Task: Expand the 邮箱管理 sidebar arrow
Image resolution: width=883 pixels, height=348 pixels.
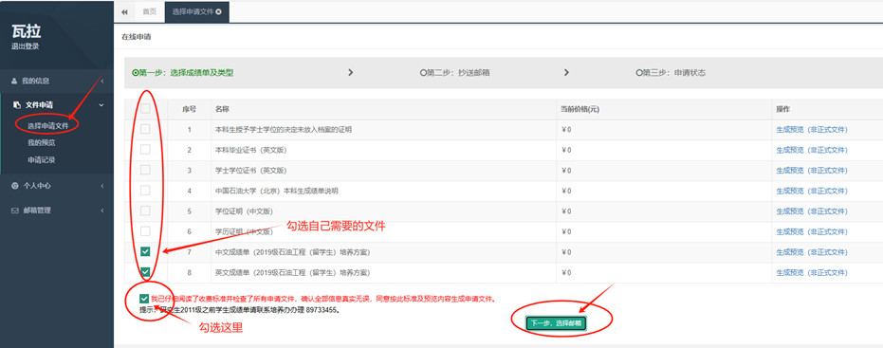Action: [x=101, y=211]
